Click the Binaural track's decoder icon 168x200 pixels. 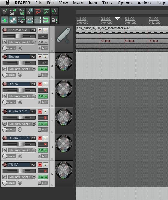(x=64, y=62)
